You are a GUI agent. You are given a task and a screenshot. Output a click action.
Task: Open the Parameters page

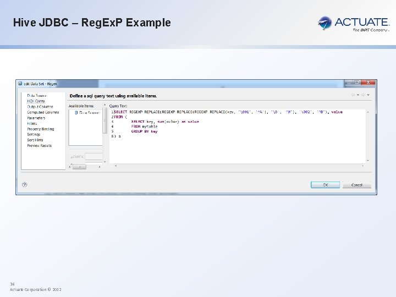pyautogui.click(x=36, y=118)
